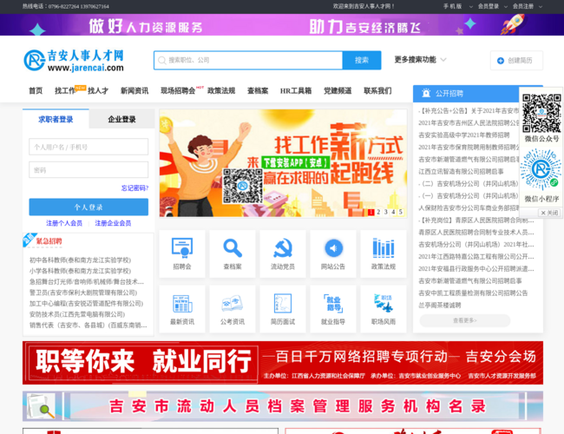Image resolution: width=564 pixels, height=434 pixels.
Task: Open 吉安中凯工程质量检测有限公司招聘公告
Action: click(473, 293)
